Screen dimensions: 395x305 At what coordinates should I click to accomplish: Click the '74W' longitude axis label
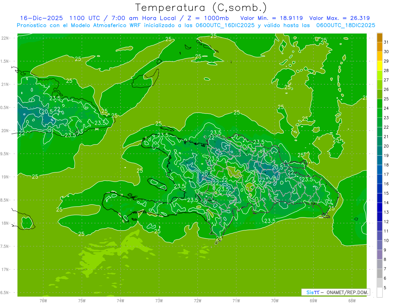tap(120, 300)
